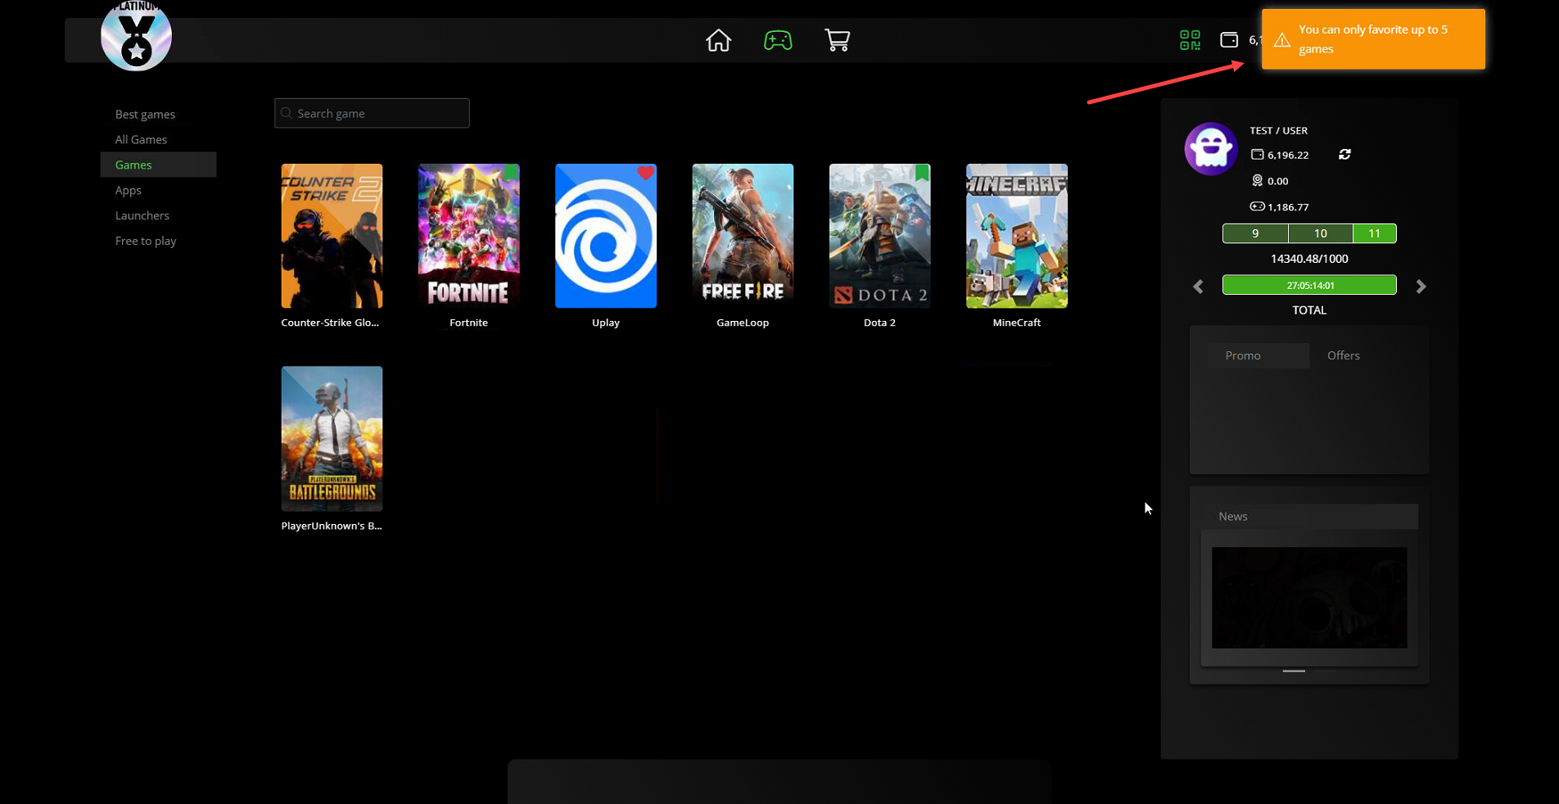Launch Fortnite from its cover

click(468, 236)
